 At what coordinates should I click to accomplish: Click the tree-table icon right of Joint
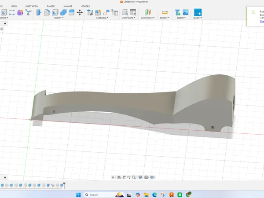(x=115, y=12)
